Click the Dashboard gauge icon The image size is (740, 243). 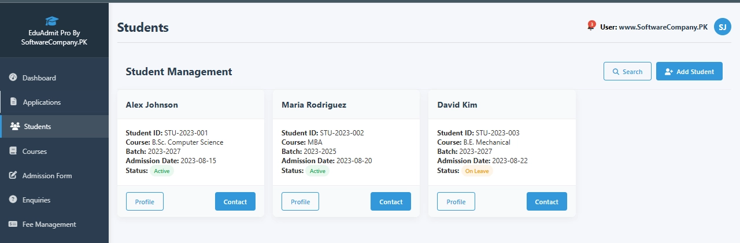click(13, 78)
